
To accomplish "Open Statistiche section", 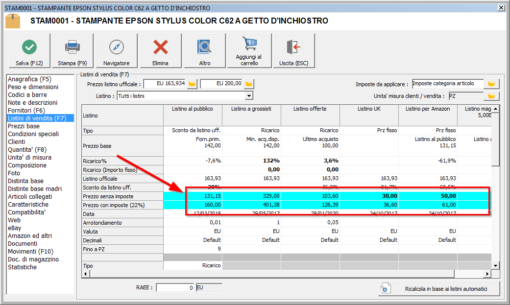I will point(22,267).
